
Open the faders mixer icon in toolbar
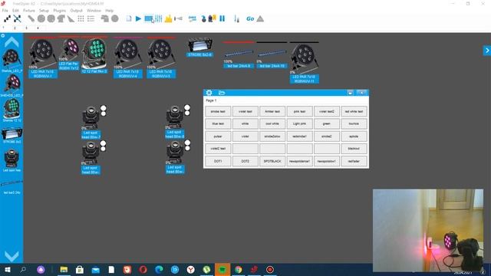click(x=159, y=18)
